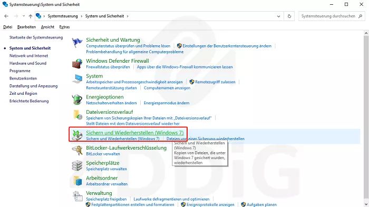The height and width of the screenshot is (207, 369).
Task: Click the search magnifier icon
Action: pyautogui.click(x=360, y=16)
